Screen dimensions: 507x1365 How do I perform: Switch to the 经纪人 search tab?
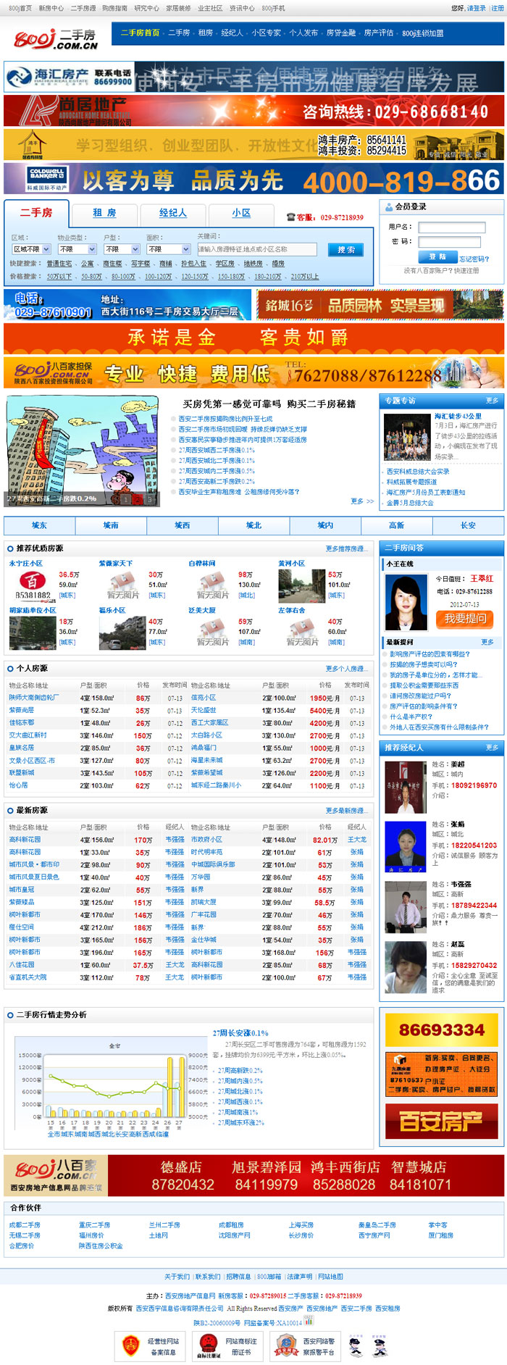pyautogui.click(x=173, y=213)
